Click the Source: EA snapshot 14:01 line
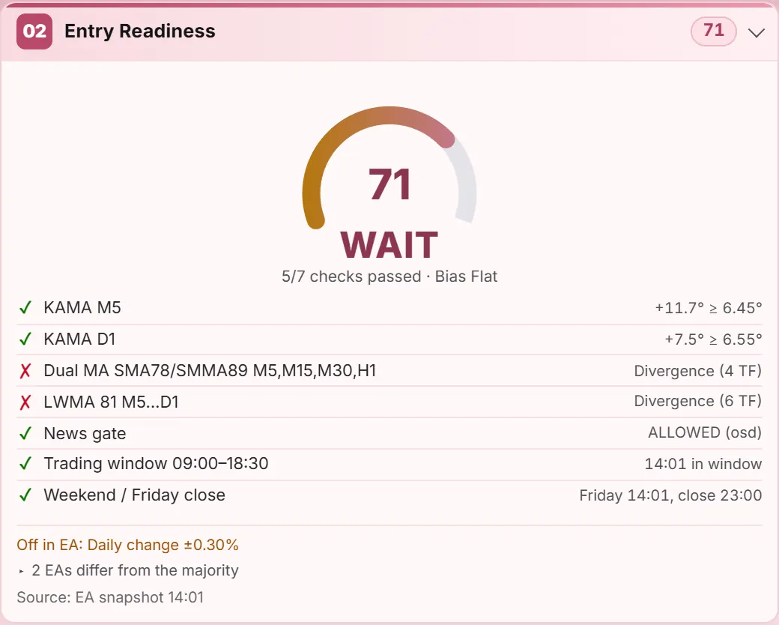779x625 pixels. click(110, 597)
